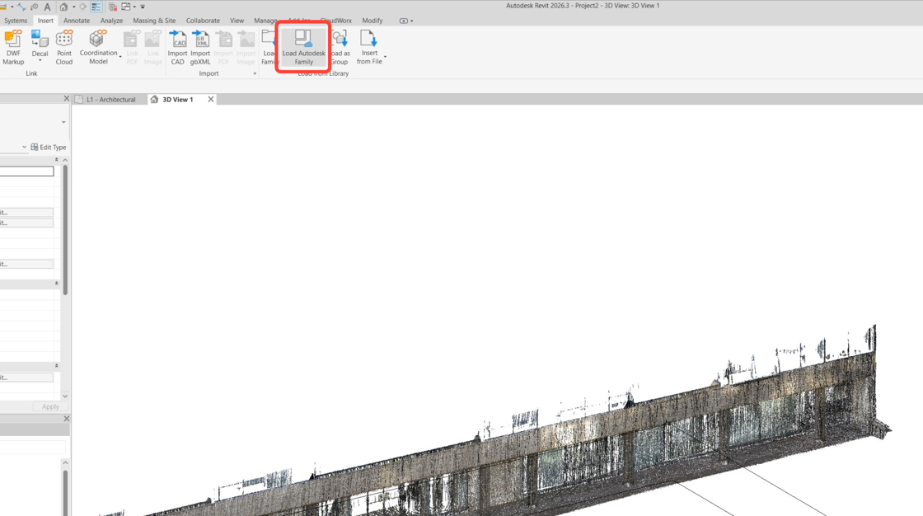Screen dimensions: 923x516
Task: Close the lower browser palette
Action: pyautogui.click(x=67, y=418)
